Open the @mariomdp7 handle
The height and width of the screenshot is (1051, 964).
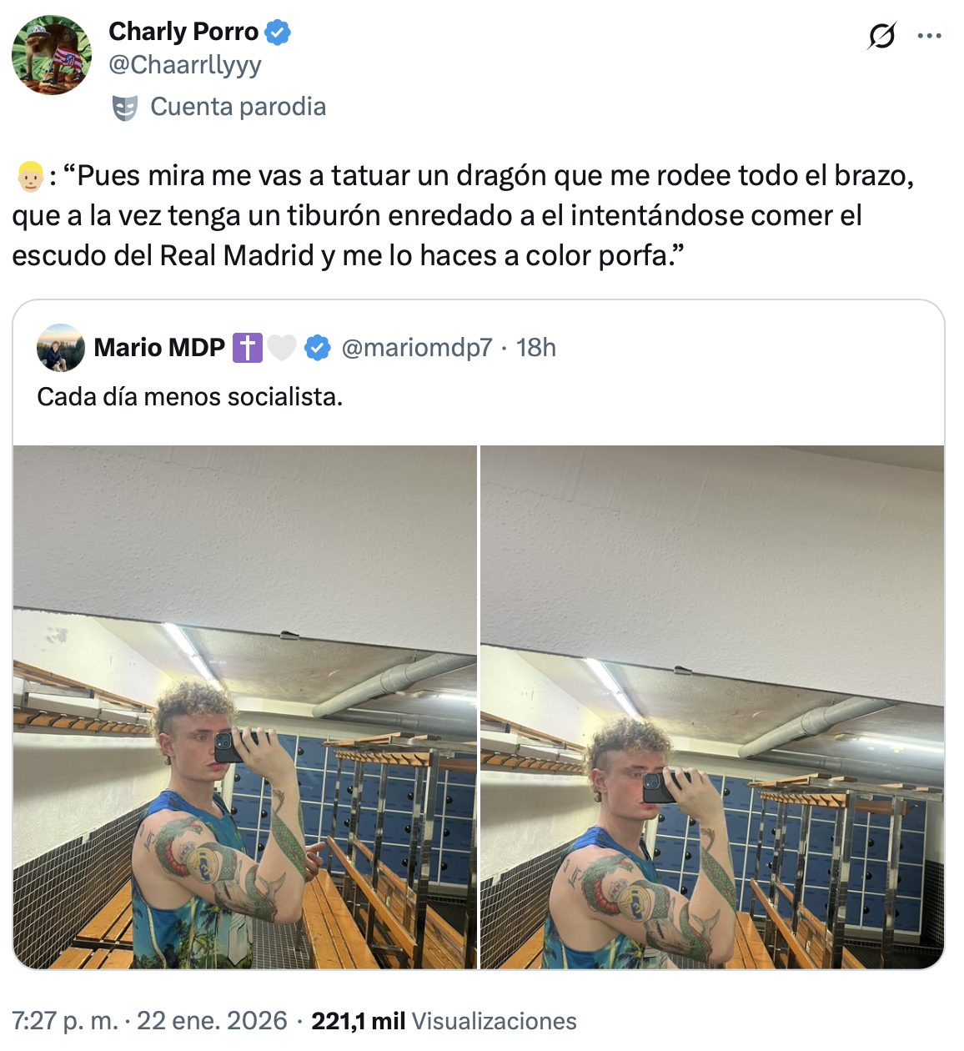click(417, 347)
